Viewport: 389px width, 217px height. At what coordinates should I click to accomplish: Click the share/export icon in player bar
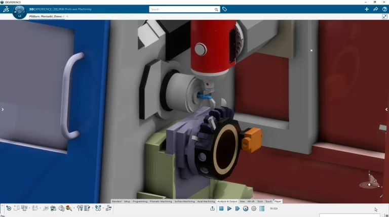[213, 208]
